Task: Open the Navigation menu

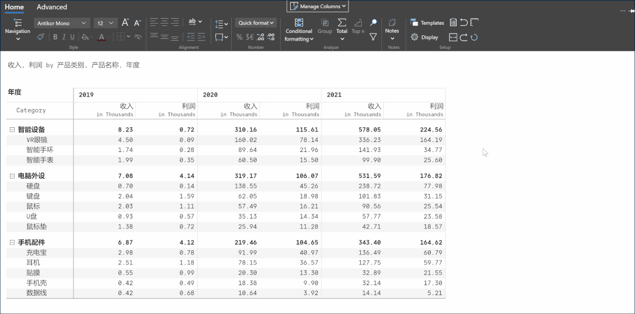Action: (x=18, y=29)
